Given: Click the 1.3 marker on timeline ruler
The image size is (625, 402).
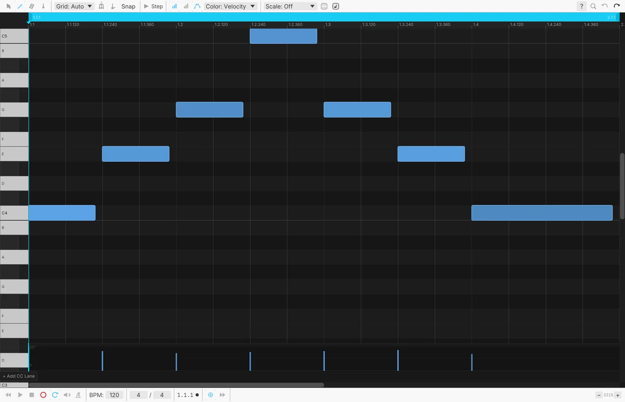Looking at the screenshot, I should pos(328,25).
